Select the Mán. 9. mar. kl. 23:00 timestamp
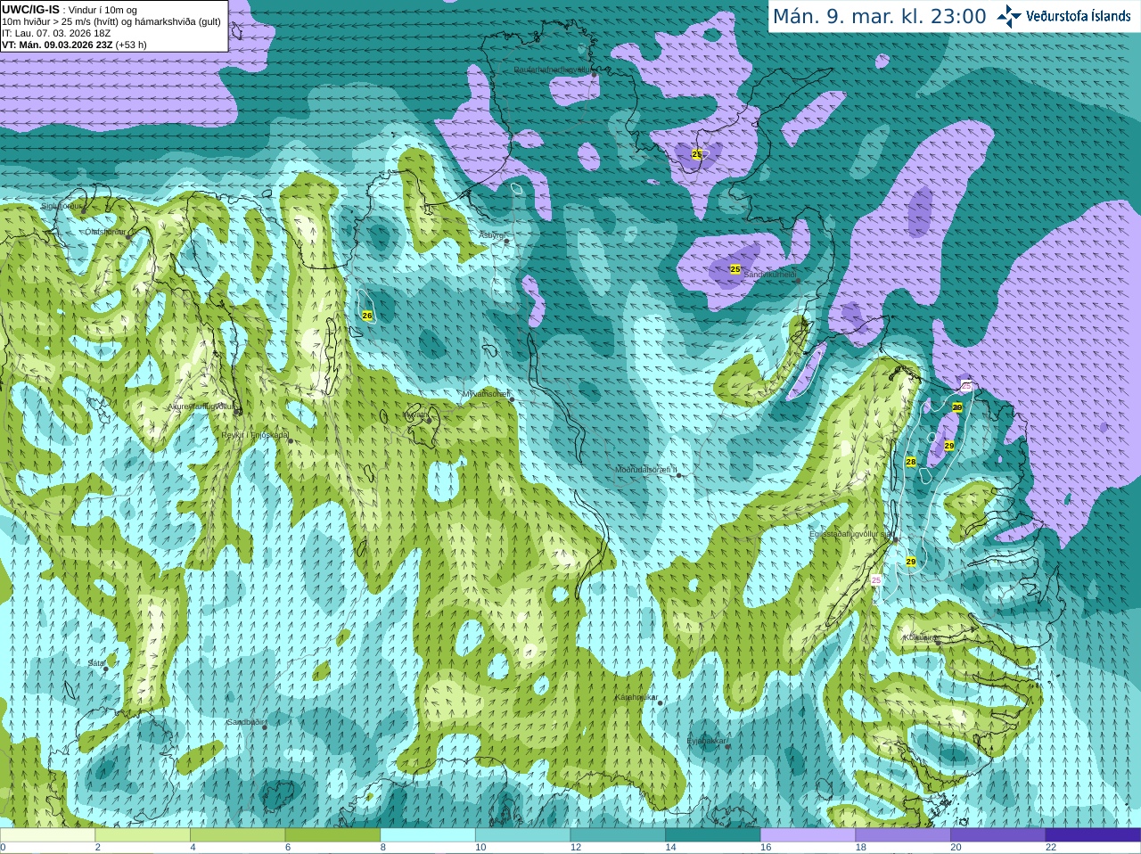 879,16
